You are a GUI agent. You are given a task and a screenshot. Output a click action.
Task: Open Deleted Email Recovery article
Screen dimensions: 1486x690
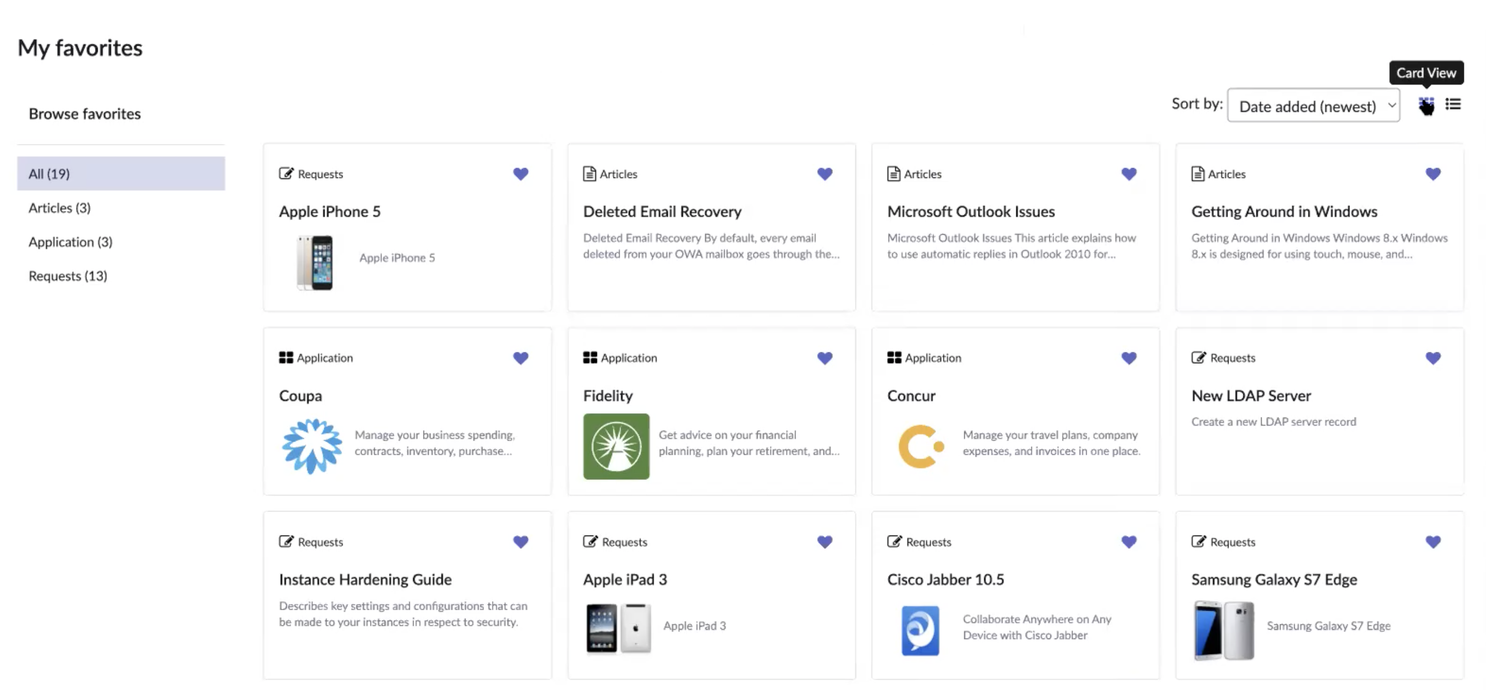pos(662,212)
